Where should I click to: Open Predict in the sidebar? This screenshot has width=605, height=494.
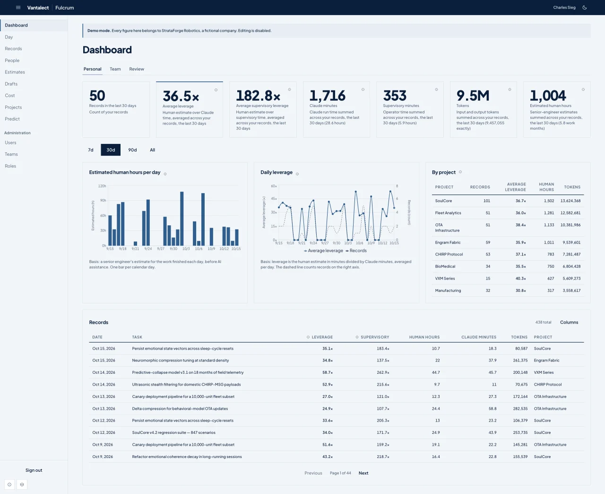pos(34,119)
